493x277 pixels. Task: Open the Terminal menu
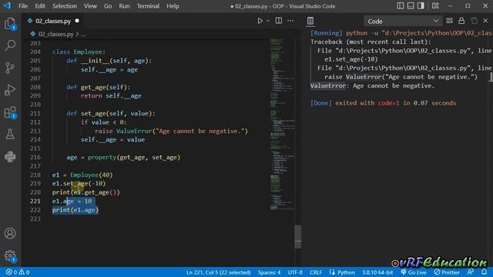(x=148, y=6)
